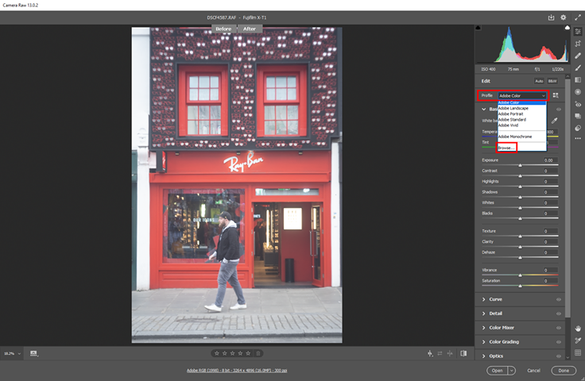Click the Contrast value field
585x381 pixels.
tap(550, 171)
